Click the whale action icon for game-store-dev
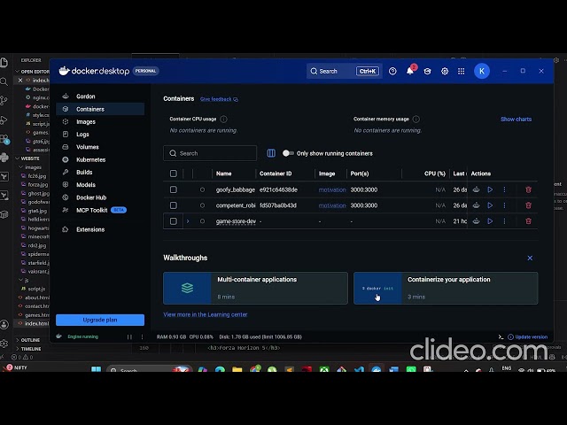 tap(477, 221)
